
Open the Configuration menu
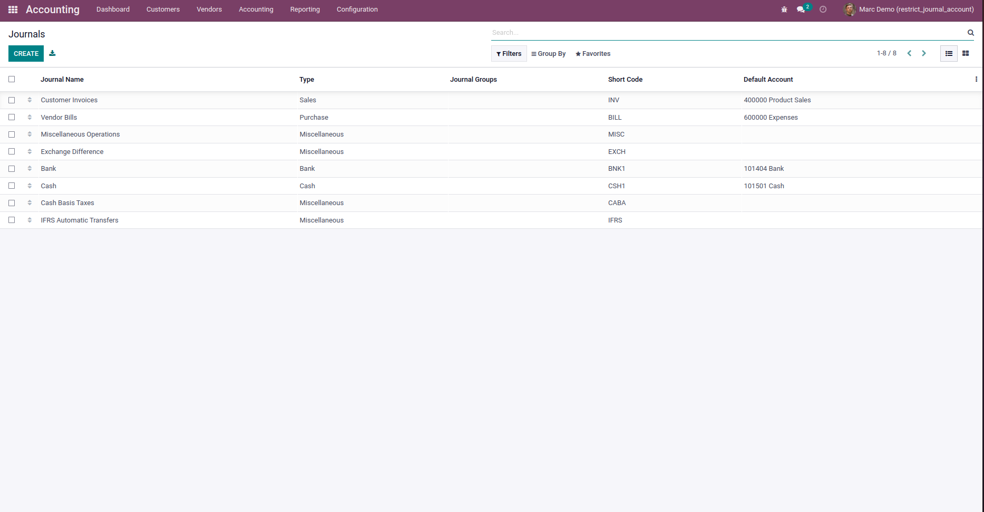357,9
